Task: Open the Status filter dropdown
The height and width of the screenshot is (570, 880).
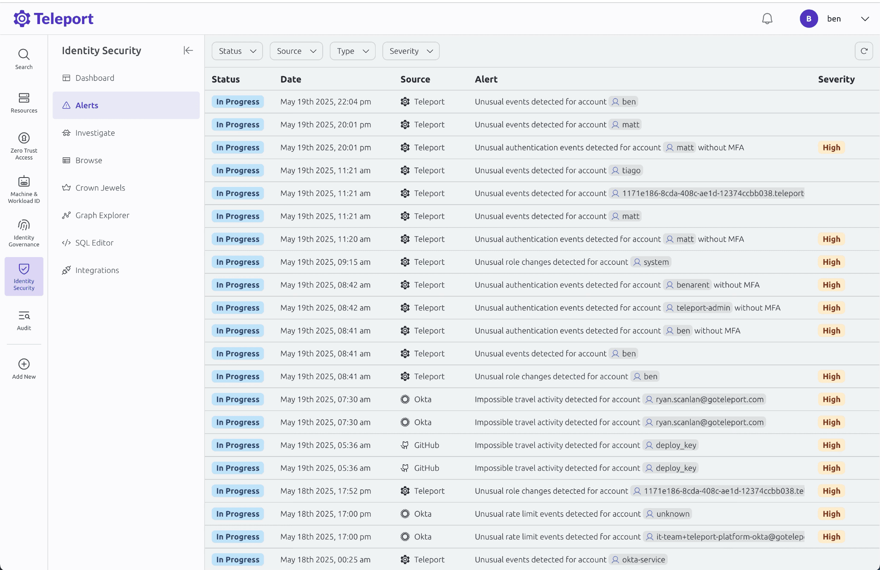Action: point(237,51)
